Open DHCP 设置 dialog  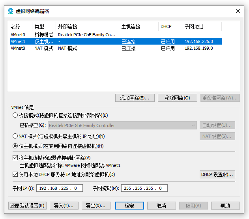click(217, 174)
